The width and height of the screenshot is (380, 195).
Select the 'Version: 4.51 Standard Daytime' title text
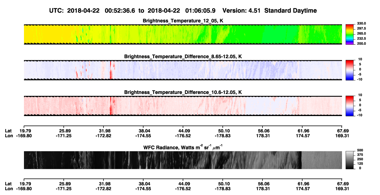(x=270, y=11)
